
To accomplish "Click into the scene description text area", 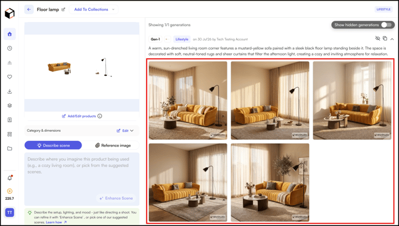I will click(x=82, y=179).
